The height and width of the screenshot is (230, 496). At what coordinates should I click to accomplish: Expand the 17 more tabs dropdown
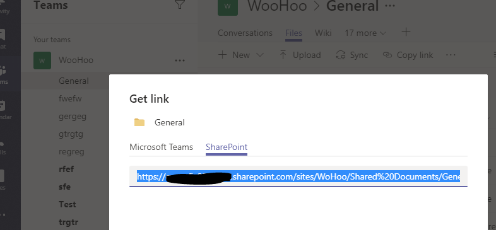pyautogui.click(x=365, y=33)
